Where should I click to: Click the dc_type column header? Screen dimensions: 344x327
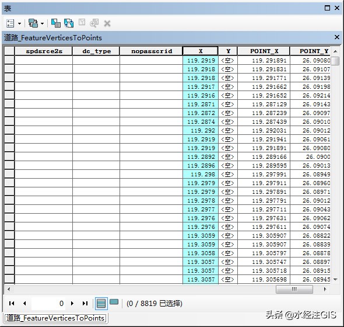[96, 51]
